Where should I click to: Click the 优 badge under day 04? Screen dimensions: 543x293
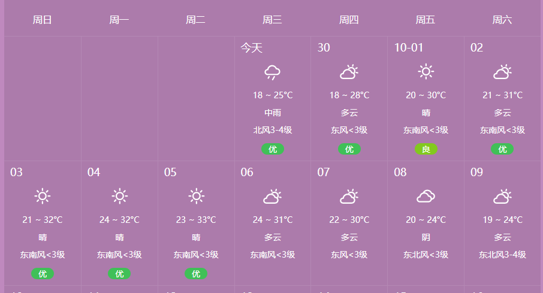(119, 274)
